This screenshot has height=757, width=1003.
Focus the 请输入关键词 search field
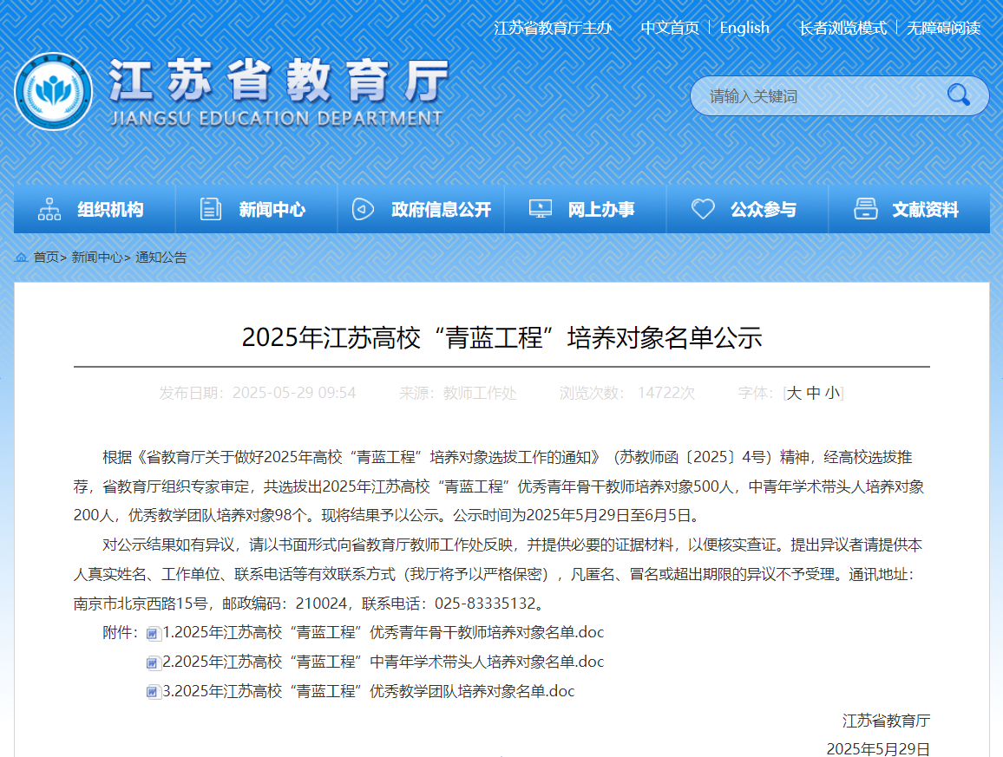click(819, 96)
